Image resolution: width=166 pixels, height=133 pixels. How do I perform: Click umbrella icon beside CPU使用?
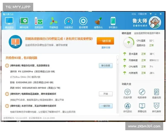124,66
